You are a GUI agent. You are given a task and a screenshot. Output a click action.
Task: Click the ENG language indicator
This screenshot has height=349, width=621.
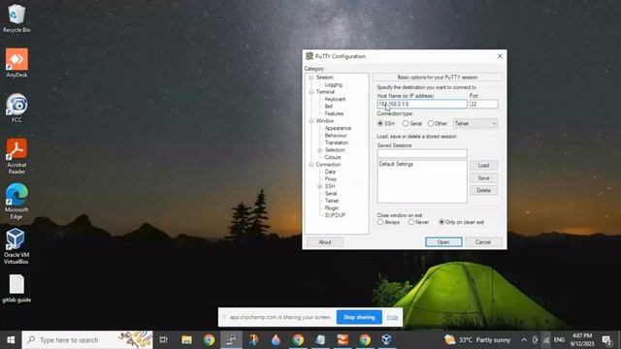coord(559,340)
